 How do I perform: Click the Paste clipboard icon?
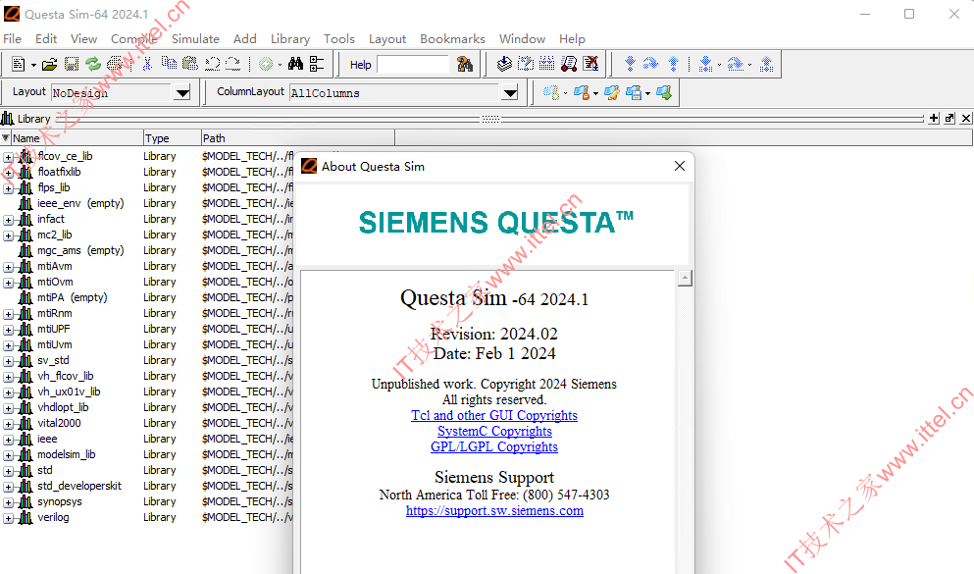click(x=190, y=64)
